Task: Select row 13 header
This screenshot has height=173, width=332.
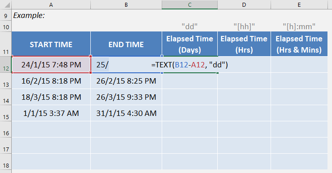Action: coord(6,81)
